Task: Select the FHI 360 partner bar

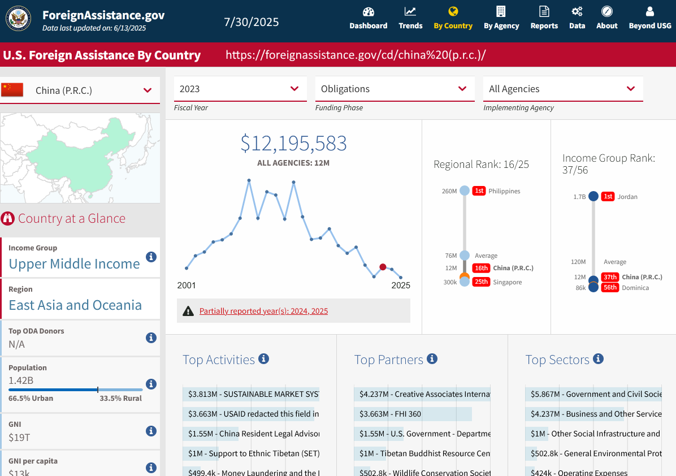Action: click(413, 414)
